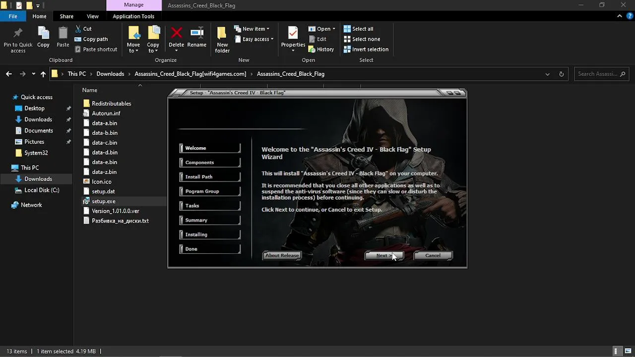Open the Move to folder menu
The image size is (635, 357).
(x=133, y=40)
